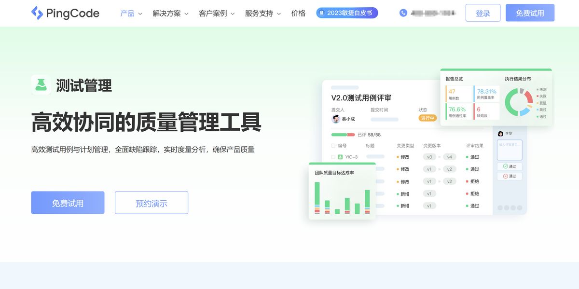Click the red cross reject icon
Image resolution: width=579 pixels, height=289 pixels.
(505, 176)
